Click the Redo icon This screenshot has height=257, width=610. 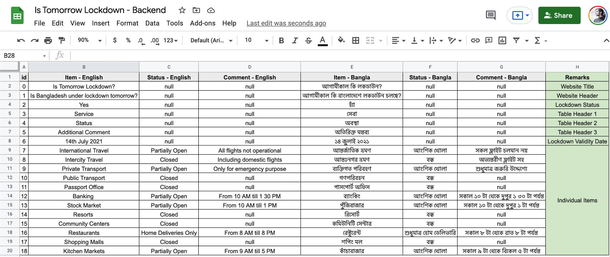[35, 41]
